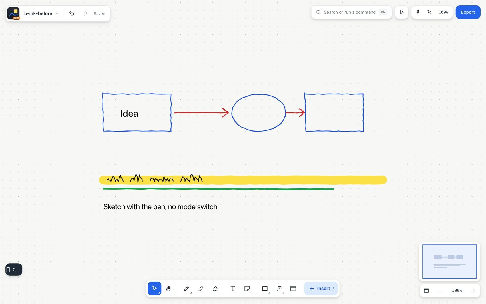Viewport: 486px width, 304px height.
Task: Open the top-right 100% zoom menu
Action: click(x=443, y=12)
